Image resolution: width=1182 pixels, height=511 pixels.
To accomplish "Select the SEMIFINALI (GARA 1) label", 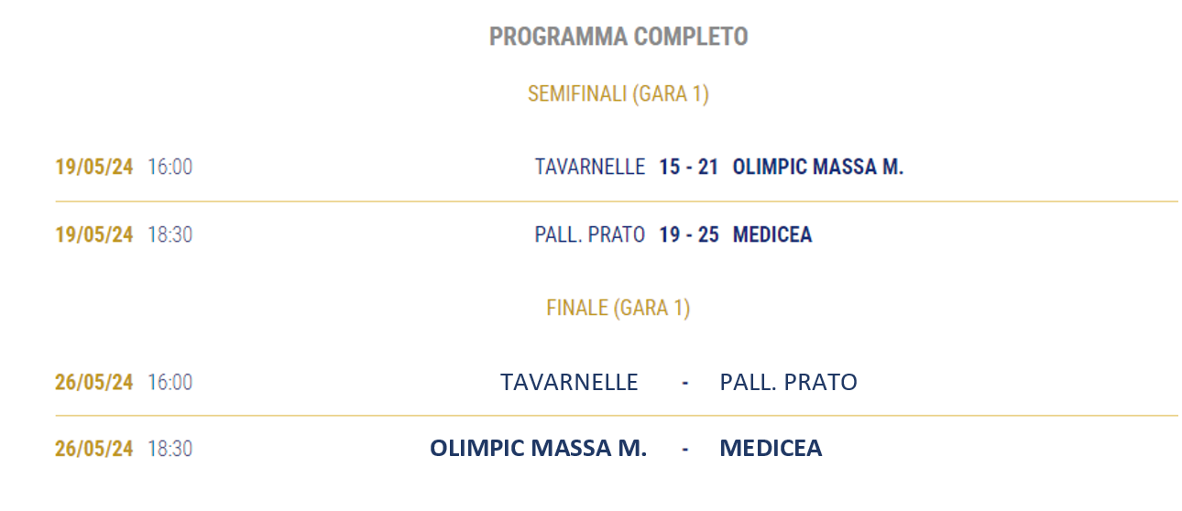I will (618, 93).
